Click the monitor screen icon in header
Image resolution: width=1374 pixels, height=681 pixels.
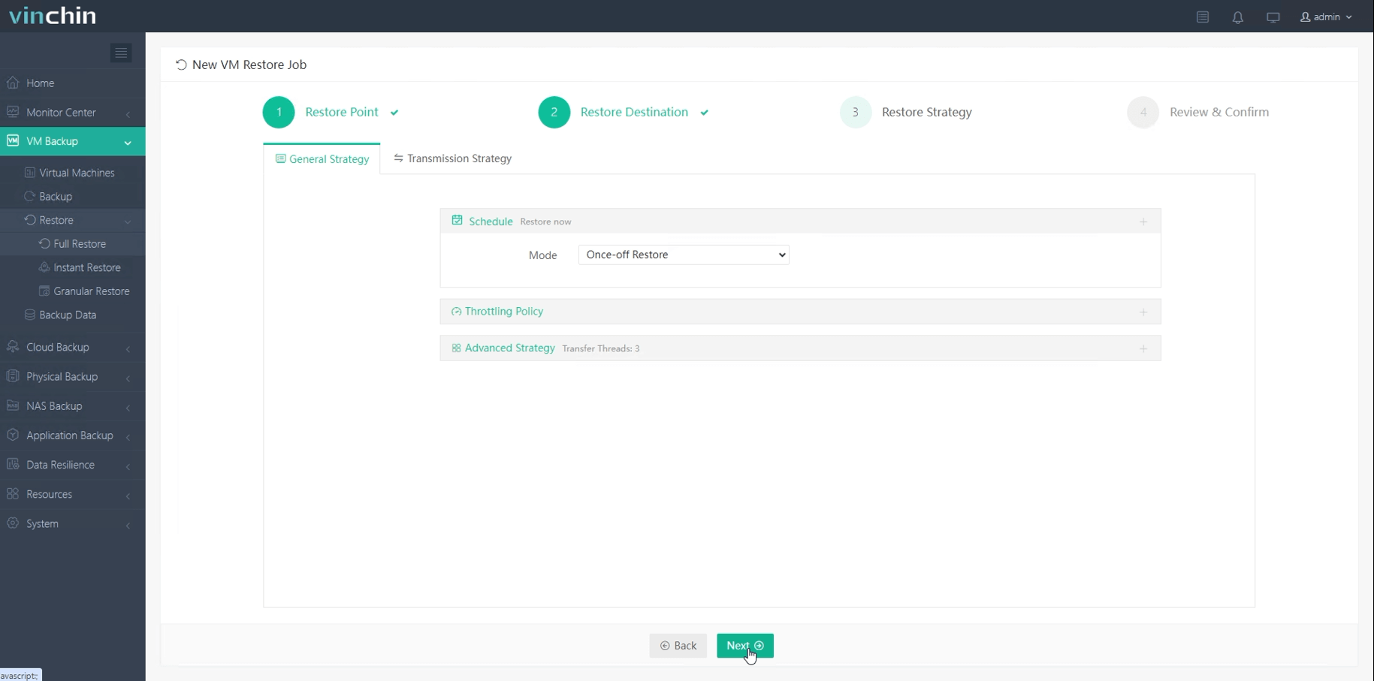(x=1273, y=17)
